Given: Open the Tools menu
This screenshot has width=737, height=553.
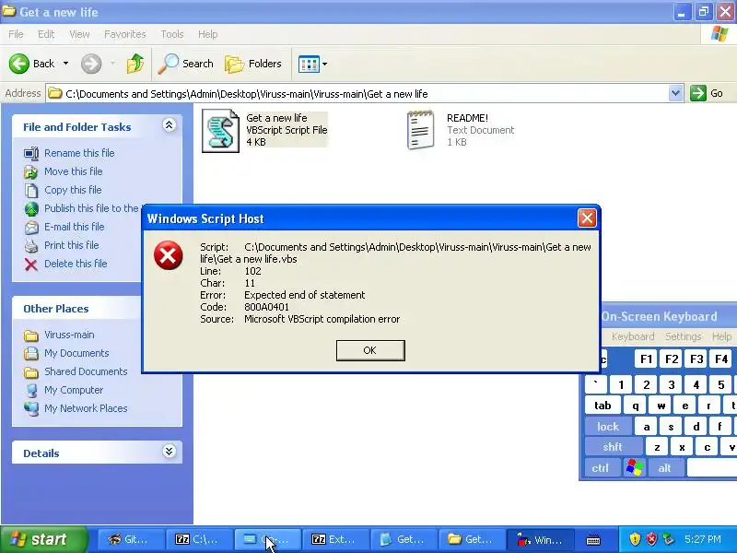Looking at the screenshot, I should tap(172, 34).
